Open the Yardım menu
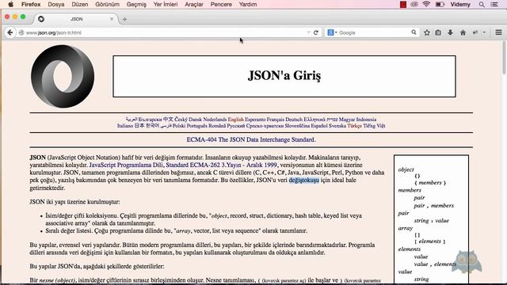This screenshot has width=507, height=285. point(248,4)
